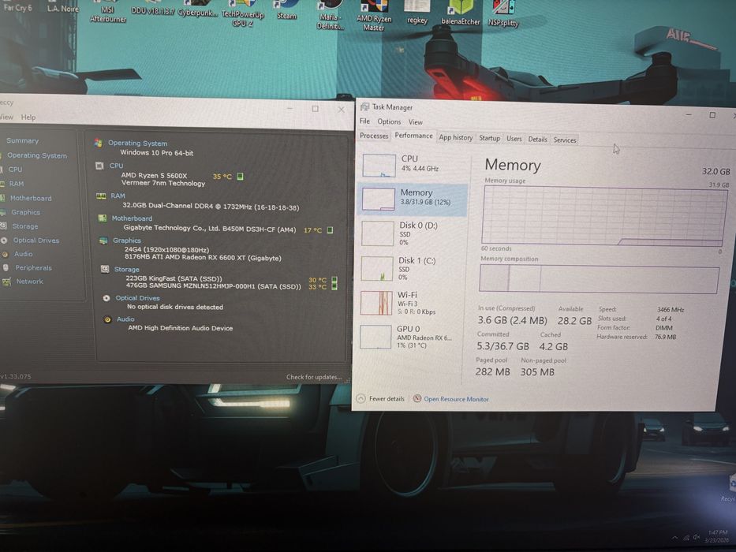Image resolution: width=736 pixels, height=552 pixels.
Task: Select CPU in Speccy sidebar
Action: (x=15, y=170)
